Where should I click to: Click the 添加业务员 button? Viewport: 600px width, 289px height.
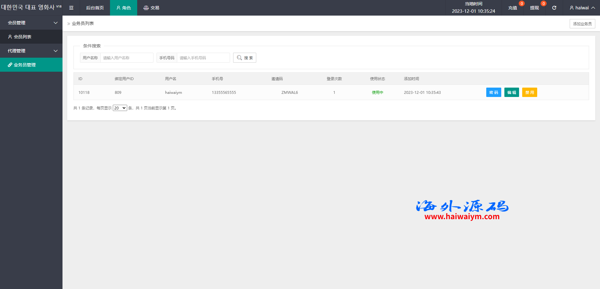coord(582,24)
